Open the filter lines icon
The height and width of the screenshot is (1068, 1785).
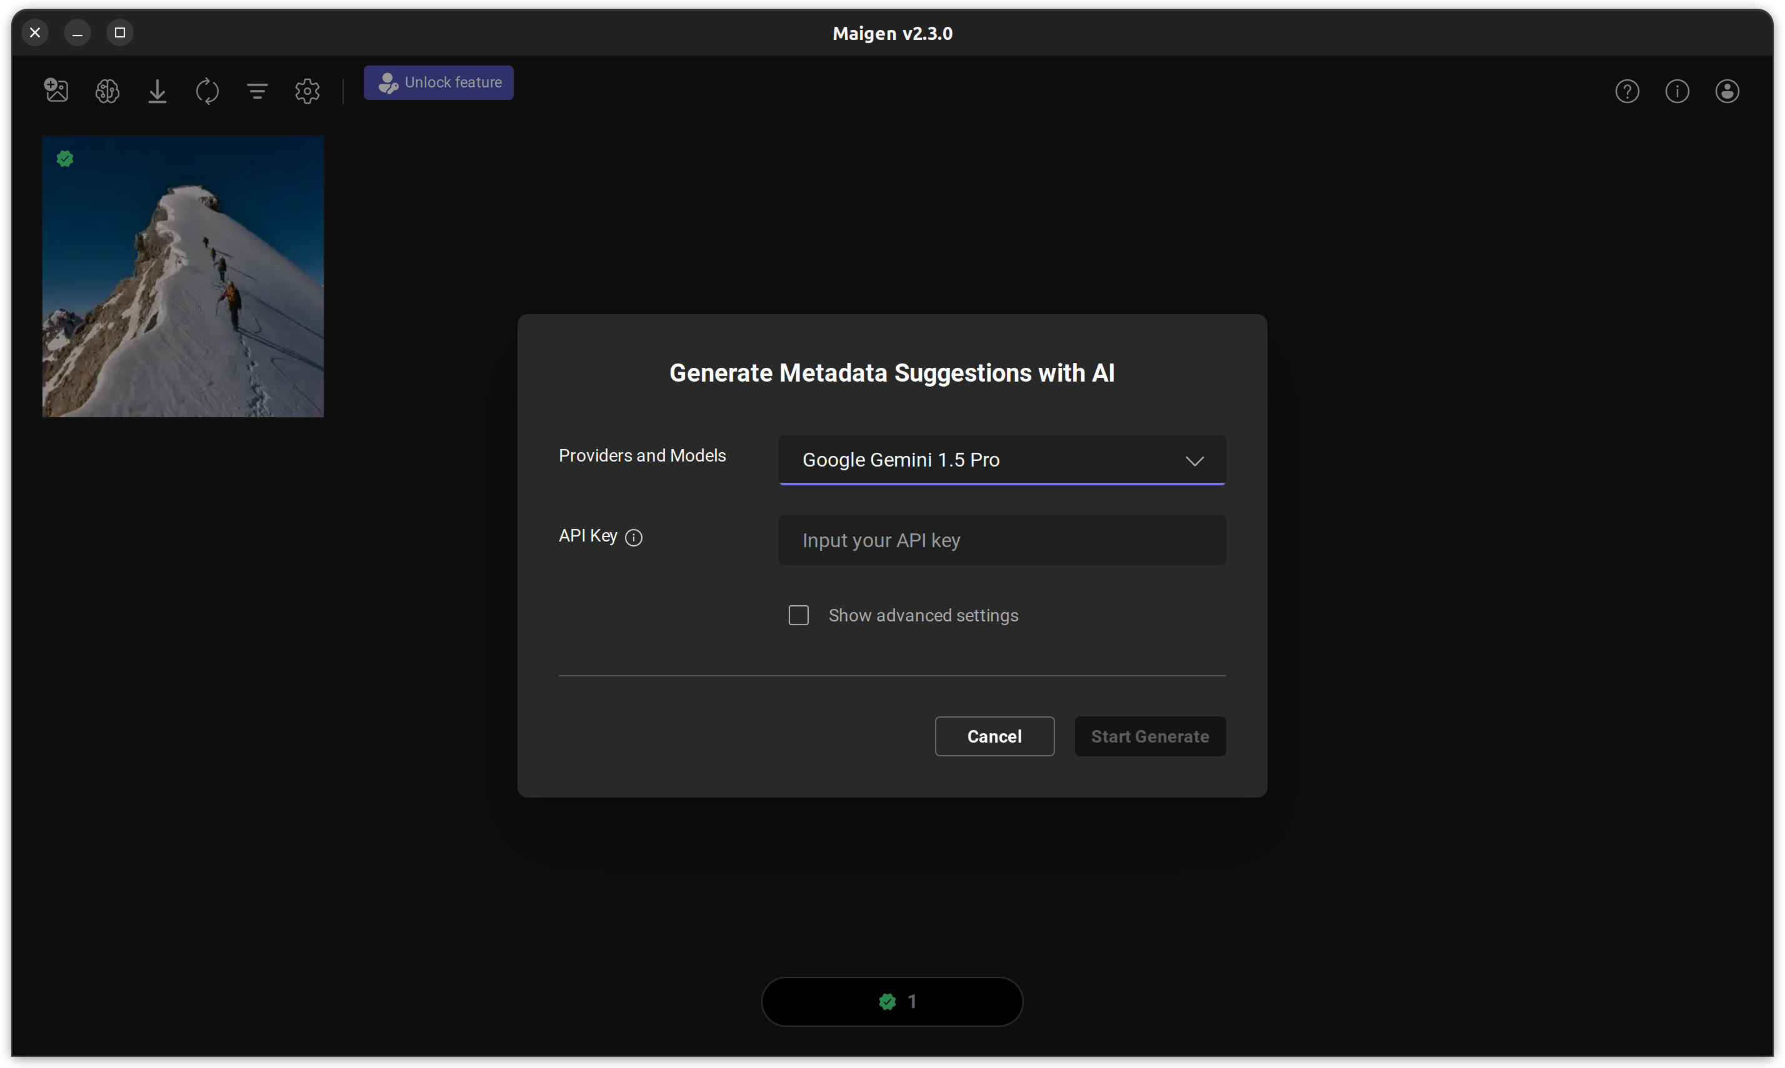pos(257,91)
